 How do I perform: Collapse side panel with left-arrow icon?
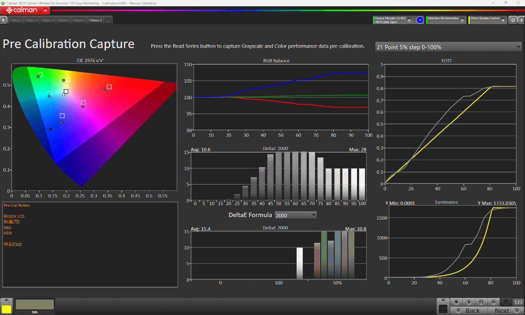[521, 20]
